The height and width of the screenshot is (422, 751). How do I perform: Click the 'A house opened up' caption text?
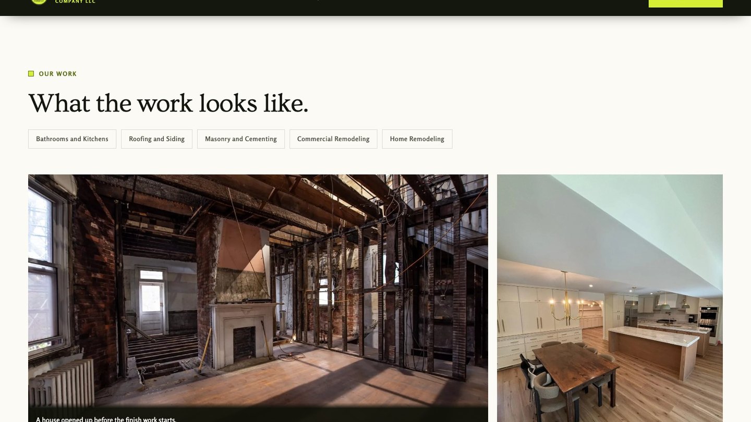pos(106,419)
